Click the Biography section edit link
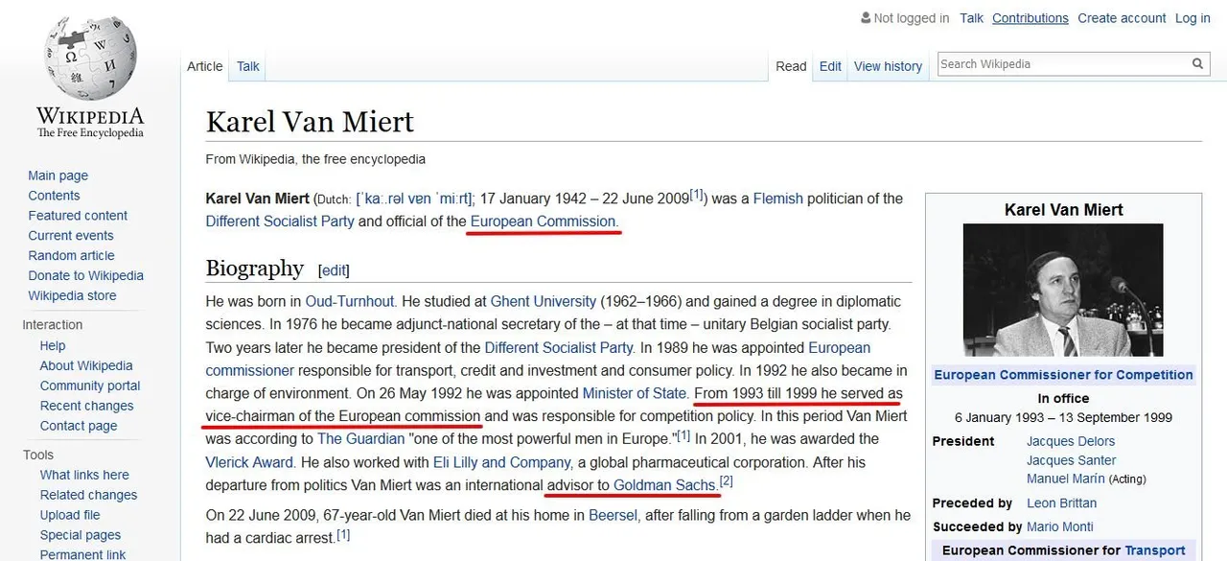Viewport: 1227px width, 561px height. (x=334, y=270)
